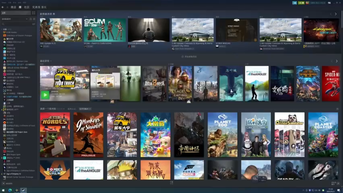This screenshot has height=193, width=343.
Task: Click the add a game plus icon
Action: point(3,184)
